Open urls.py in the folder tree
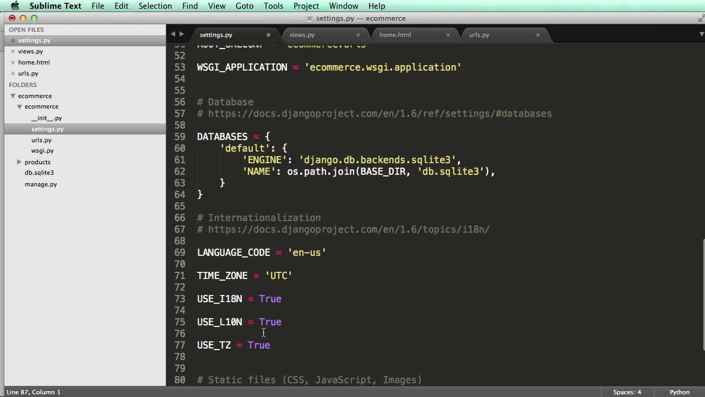 pyautogui.click(x=41, y=140)
